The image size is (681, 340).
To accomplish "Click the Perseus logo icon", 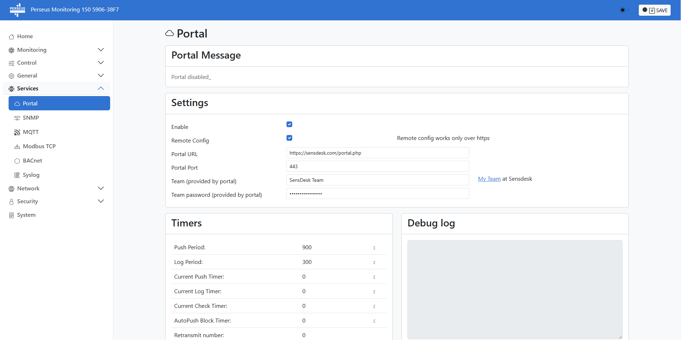I will 17,10.
